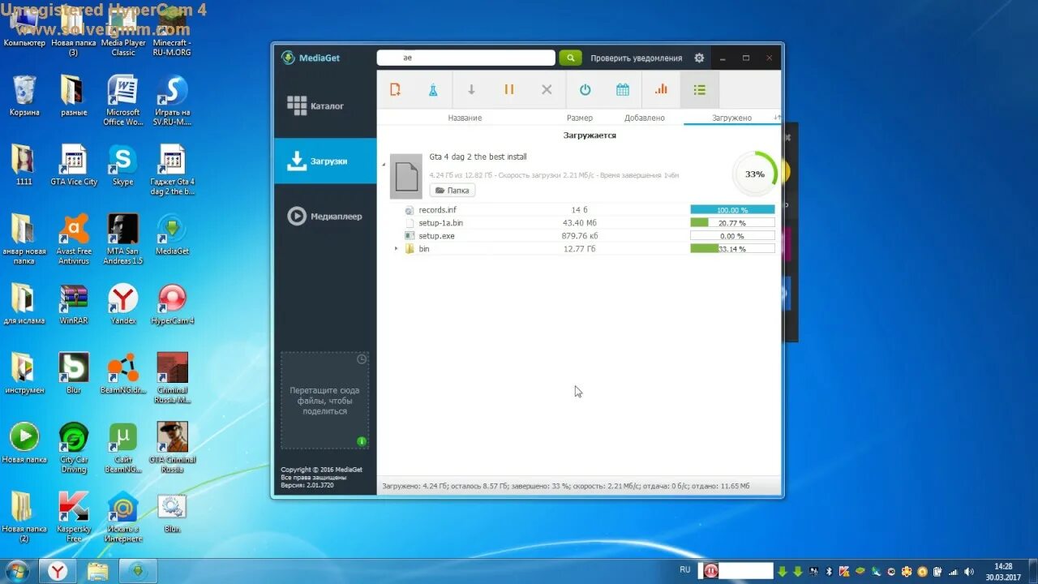The width and height of the screenshot is (1038, 584).
Task: Click the setup-1a.bin 20.77 % progress bar
Action: pyautogui.click(x=732, y=223)
